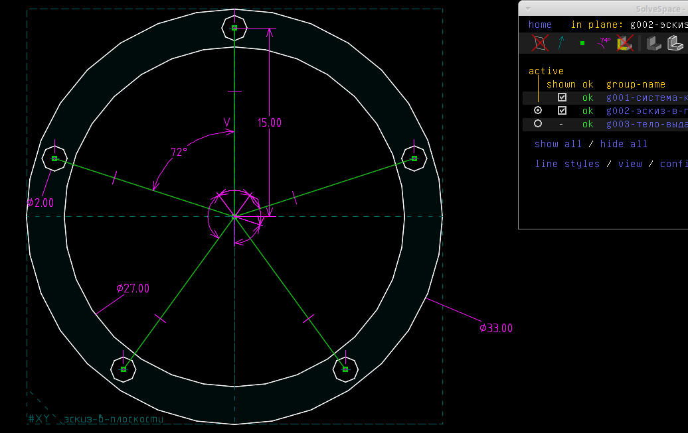Open configuration link

coord(673,164)
